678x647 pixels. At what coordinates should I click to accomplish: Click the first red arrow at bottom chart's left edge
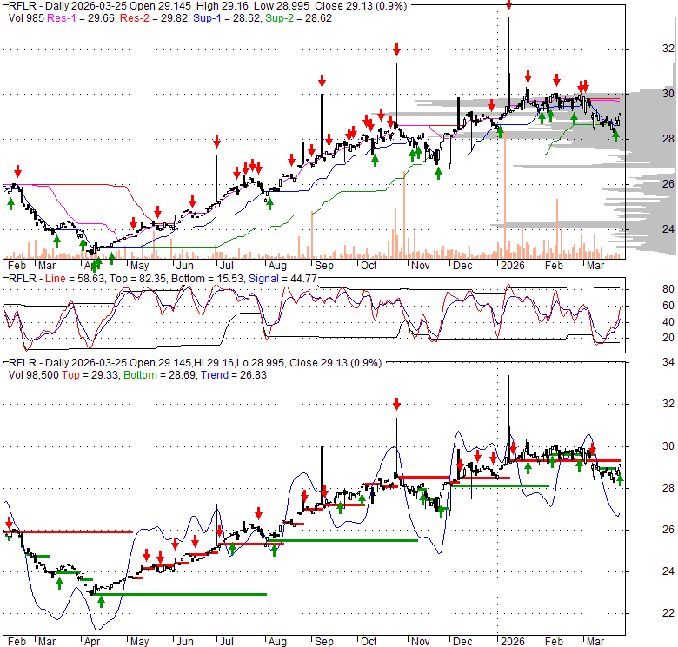pyautogui.click(x=10, y=524)
